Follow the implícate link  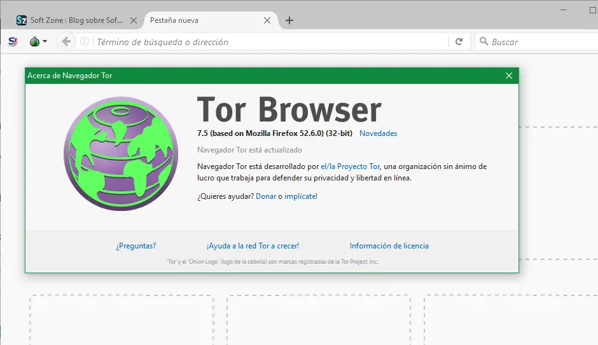300,196
